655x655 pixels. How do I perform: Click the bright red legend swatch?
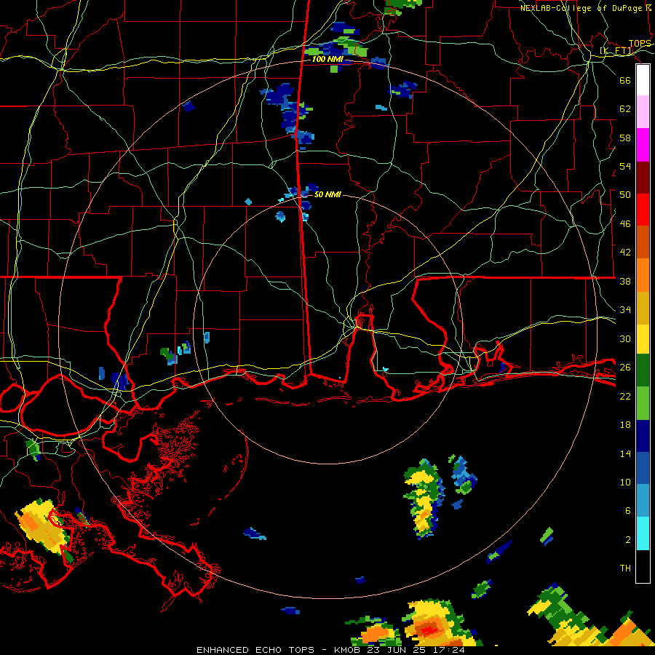pos(643,210)
